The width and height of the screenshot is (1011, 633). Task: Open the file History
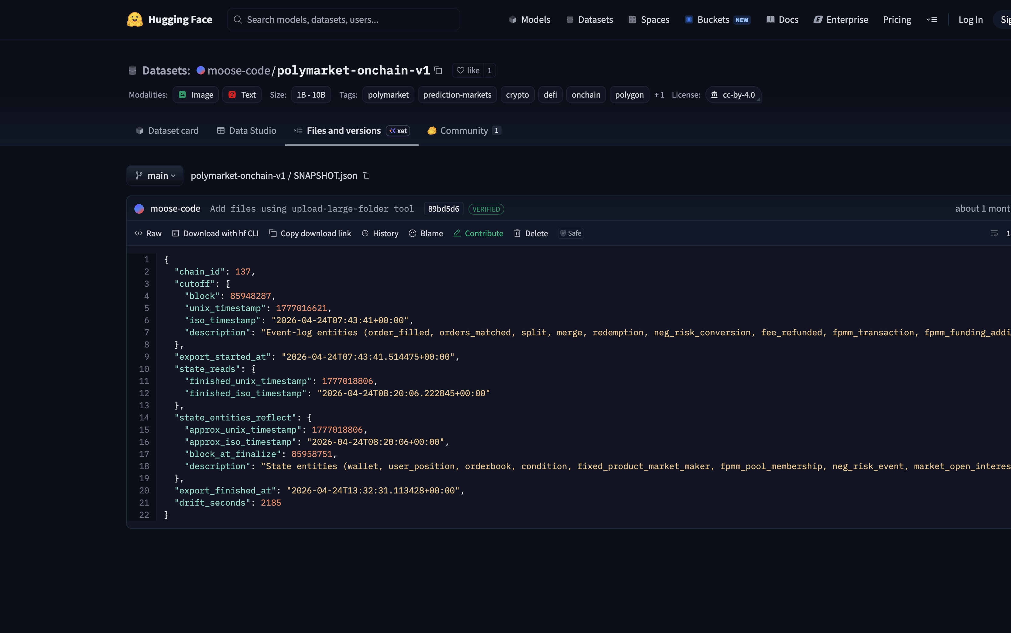click(380, 233)
